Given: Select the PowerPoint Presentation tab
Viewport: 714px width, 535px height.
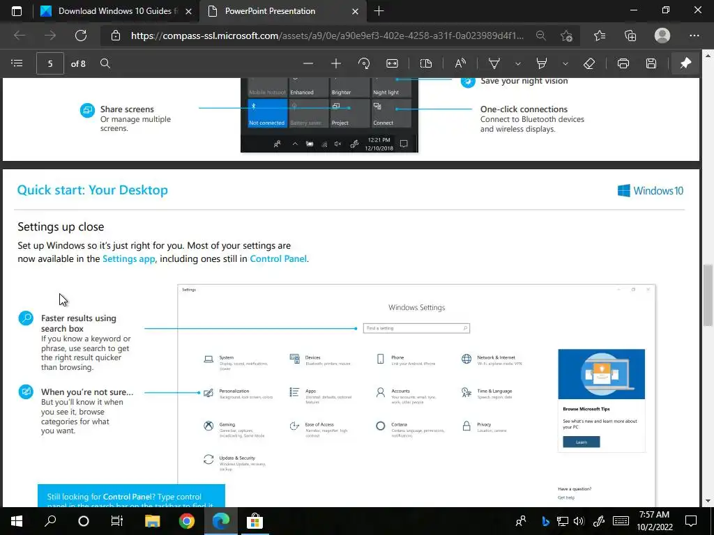Looking at the screenshot, I should tap(270, 11).
